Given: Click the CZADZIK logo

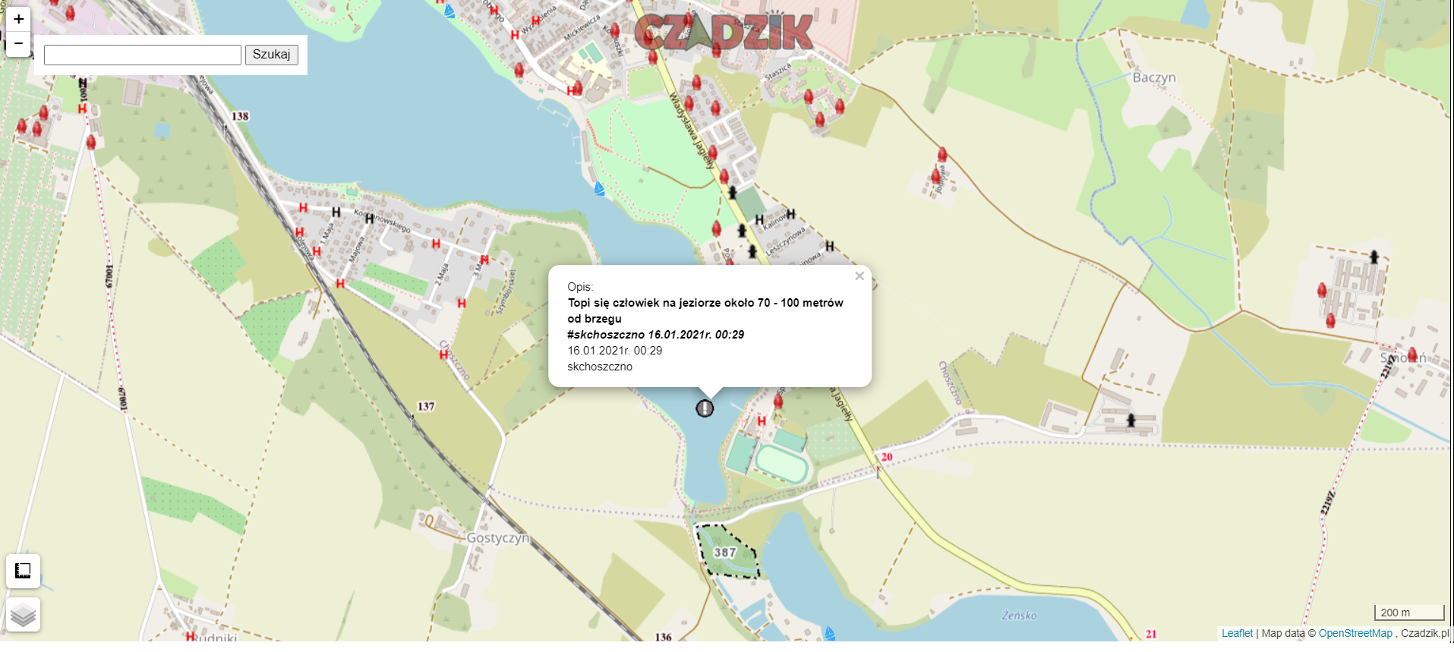Looking at the screenshot, I should [x=723, y=32].
